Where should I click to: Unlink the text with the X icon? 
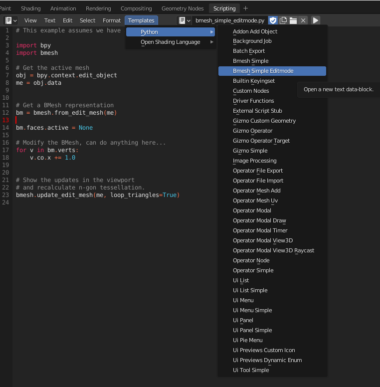303,20
